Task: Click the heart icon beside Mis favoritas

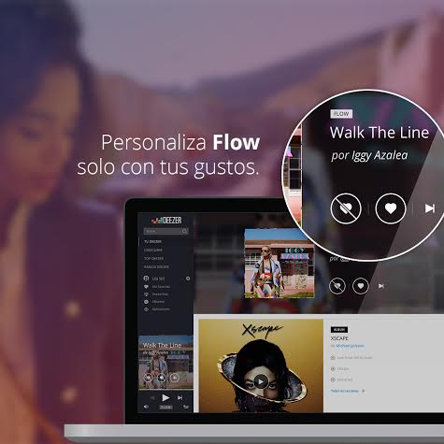Action: click(x=146, y=287)
